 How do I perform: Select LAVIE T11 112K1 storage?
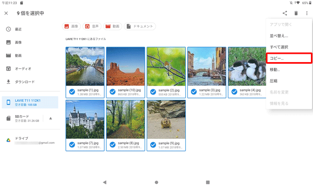coord(30,102)
